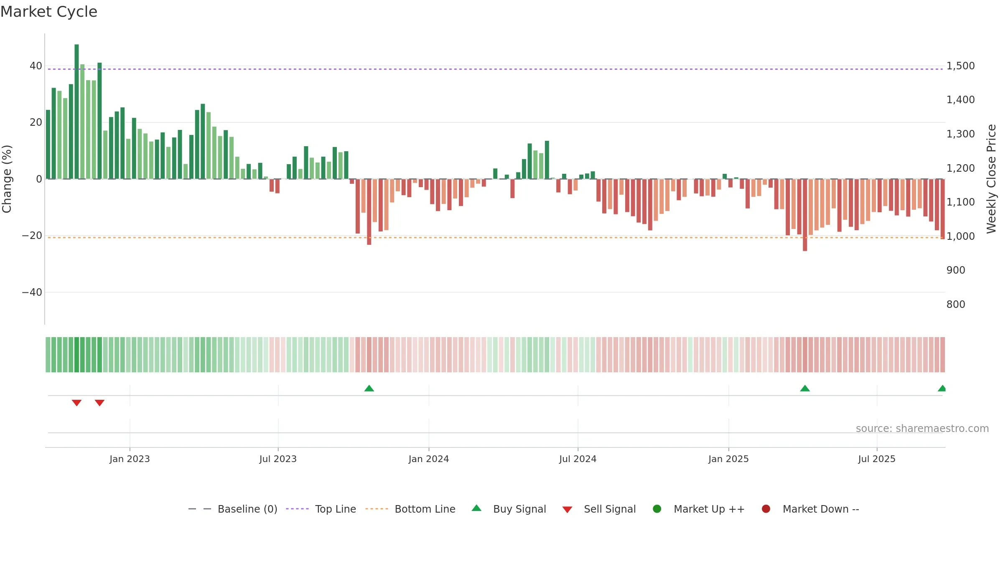Select the first red sell signal marker

tap(76, 403)
